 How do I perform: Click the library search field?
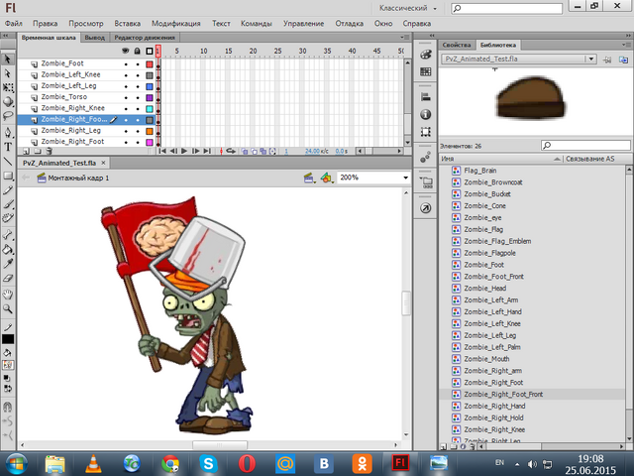pyautogui.click(x=585, y=146)
